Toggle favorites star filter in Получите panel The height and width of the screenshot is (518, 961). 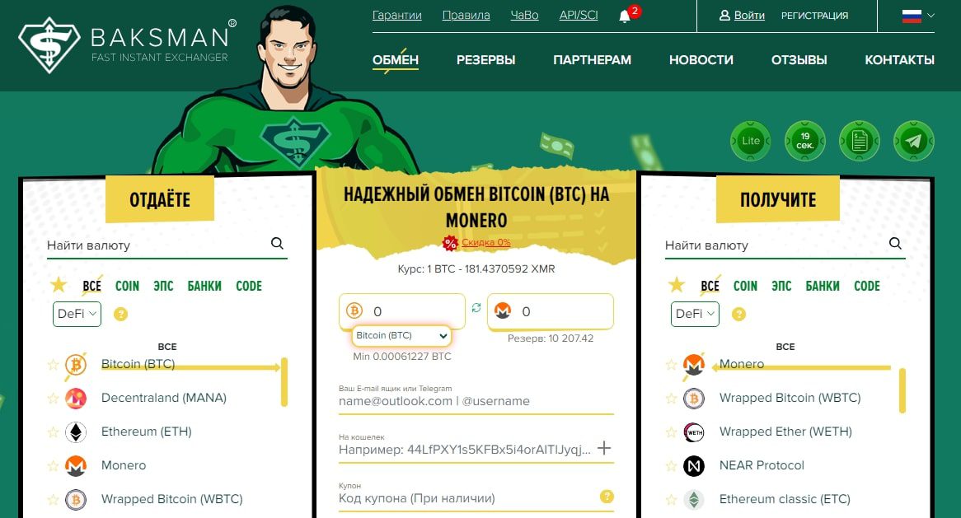[x=677, y=285]
